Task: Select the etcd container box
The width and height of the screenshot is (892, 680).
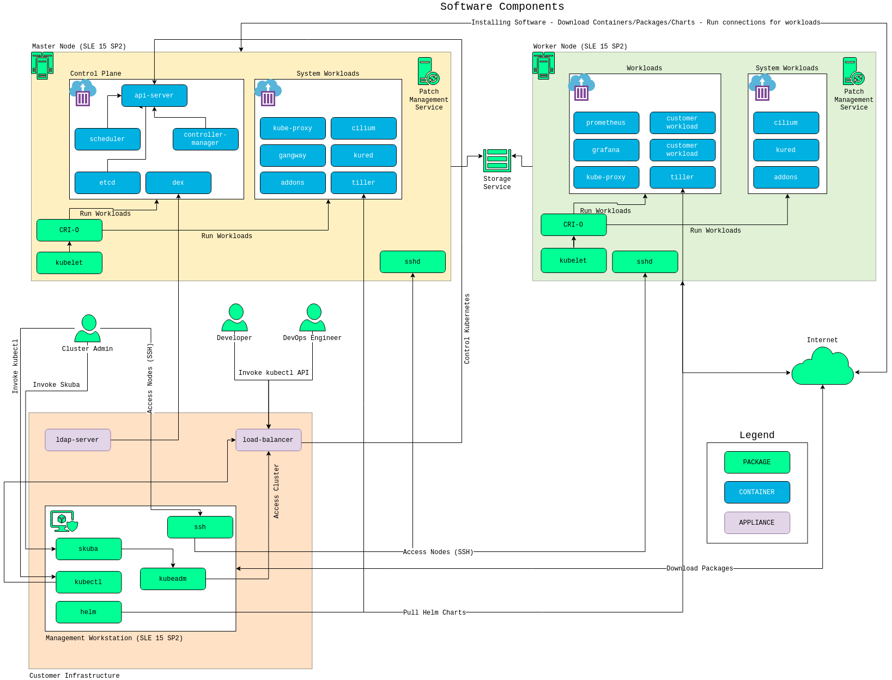Action: 107,183
